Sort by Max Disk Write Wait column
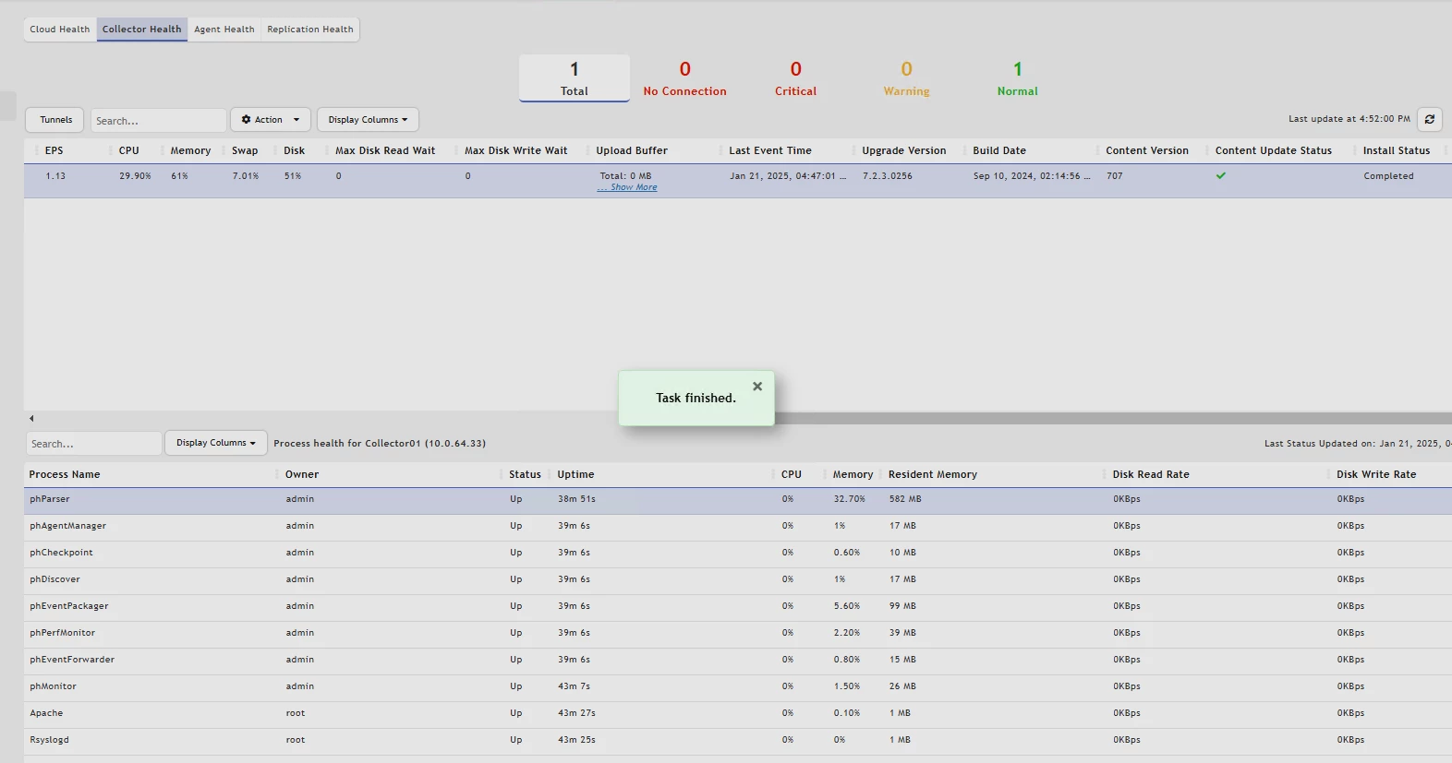Image resolution: width=1452 pixels, height=763 pixels. [x=516, y=150]
